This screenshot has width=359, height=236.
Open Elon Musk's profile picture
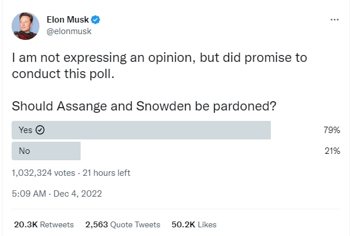[24, 25]
